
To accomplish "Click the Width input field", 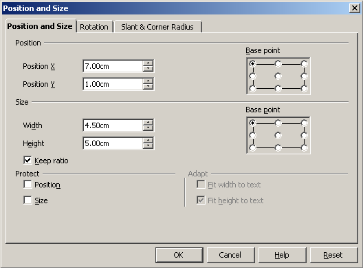I will (x=113, y=125).
